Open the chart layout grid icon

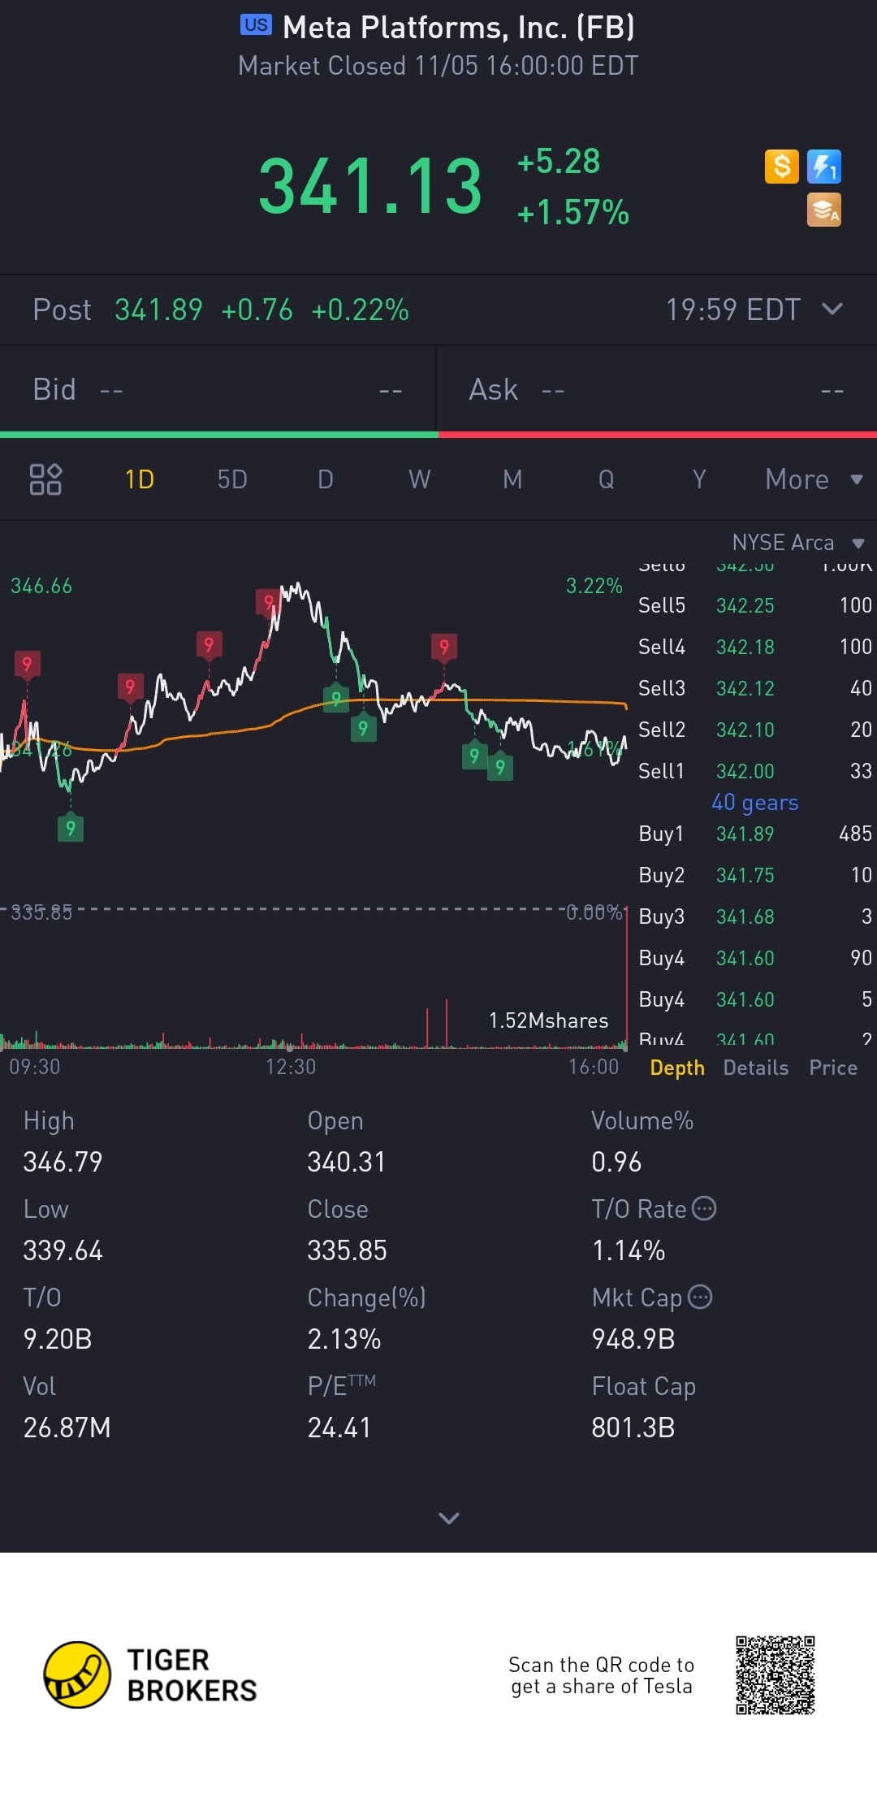[x=45, y=479]
